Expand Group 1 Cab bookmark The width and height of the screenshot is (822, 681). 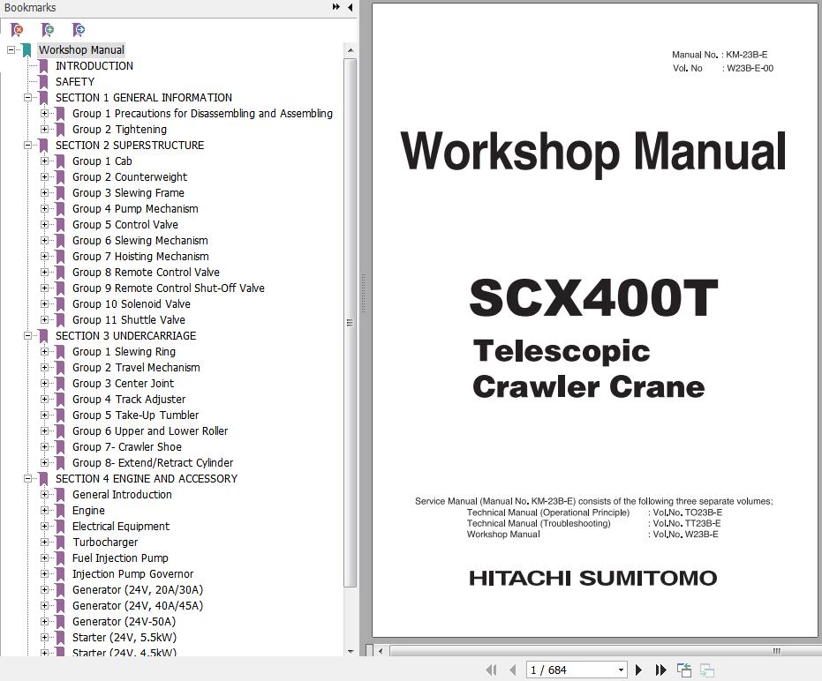[x=44, y=161]
